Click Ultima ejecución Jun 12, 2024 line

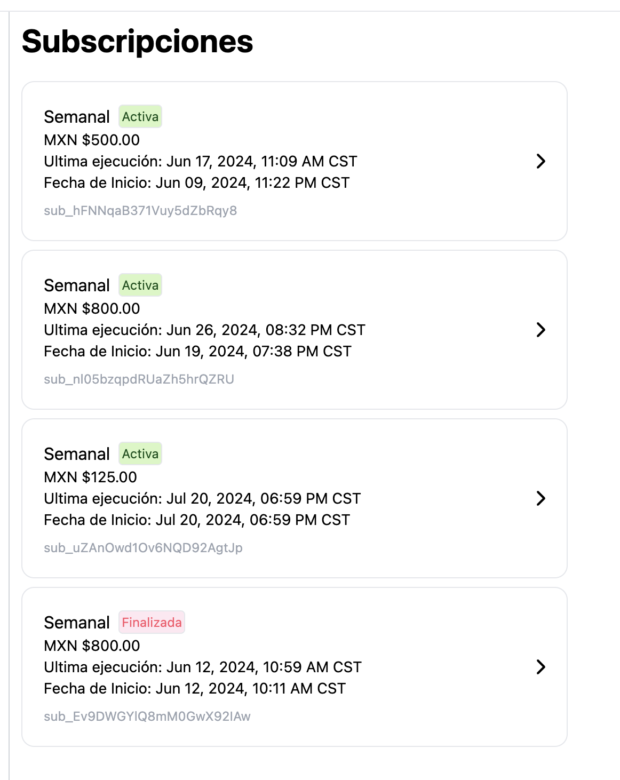tap(203, 667)
